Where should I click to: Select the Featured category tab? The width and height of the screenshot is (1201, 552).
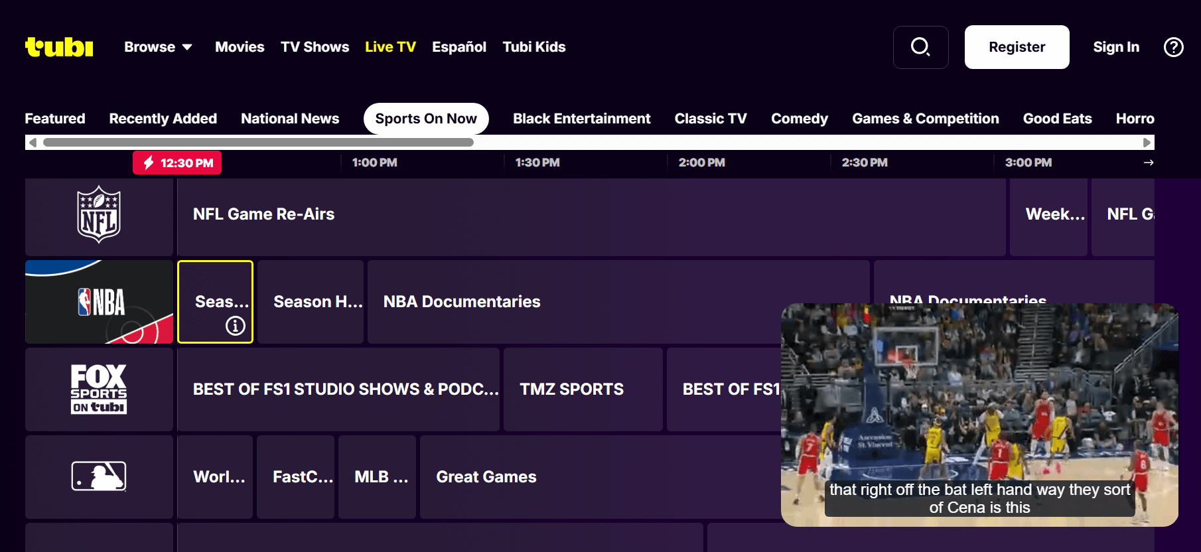(55, 119)
